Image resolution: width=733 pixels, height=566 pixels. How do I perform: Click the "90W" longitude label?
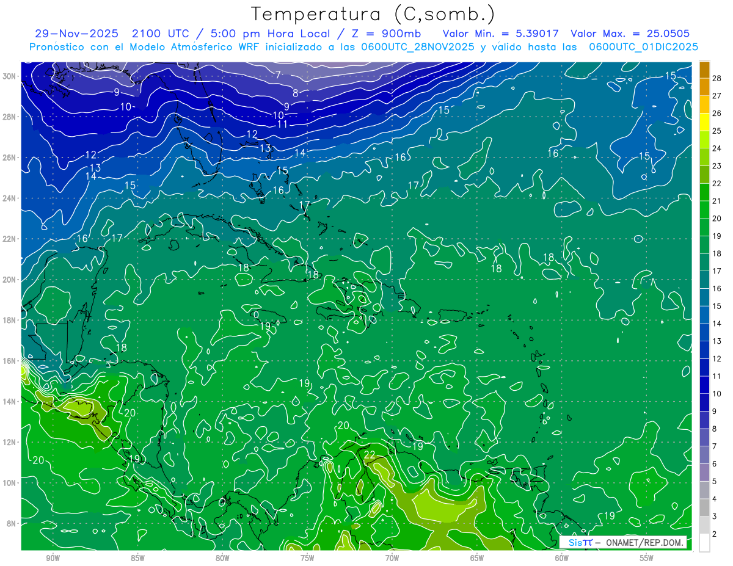53,558
